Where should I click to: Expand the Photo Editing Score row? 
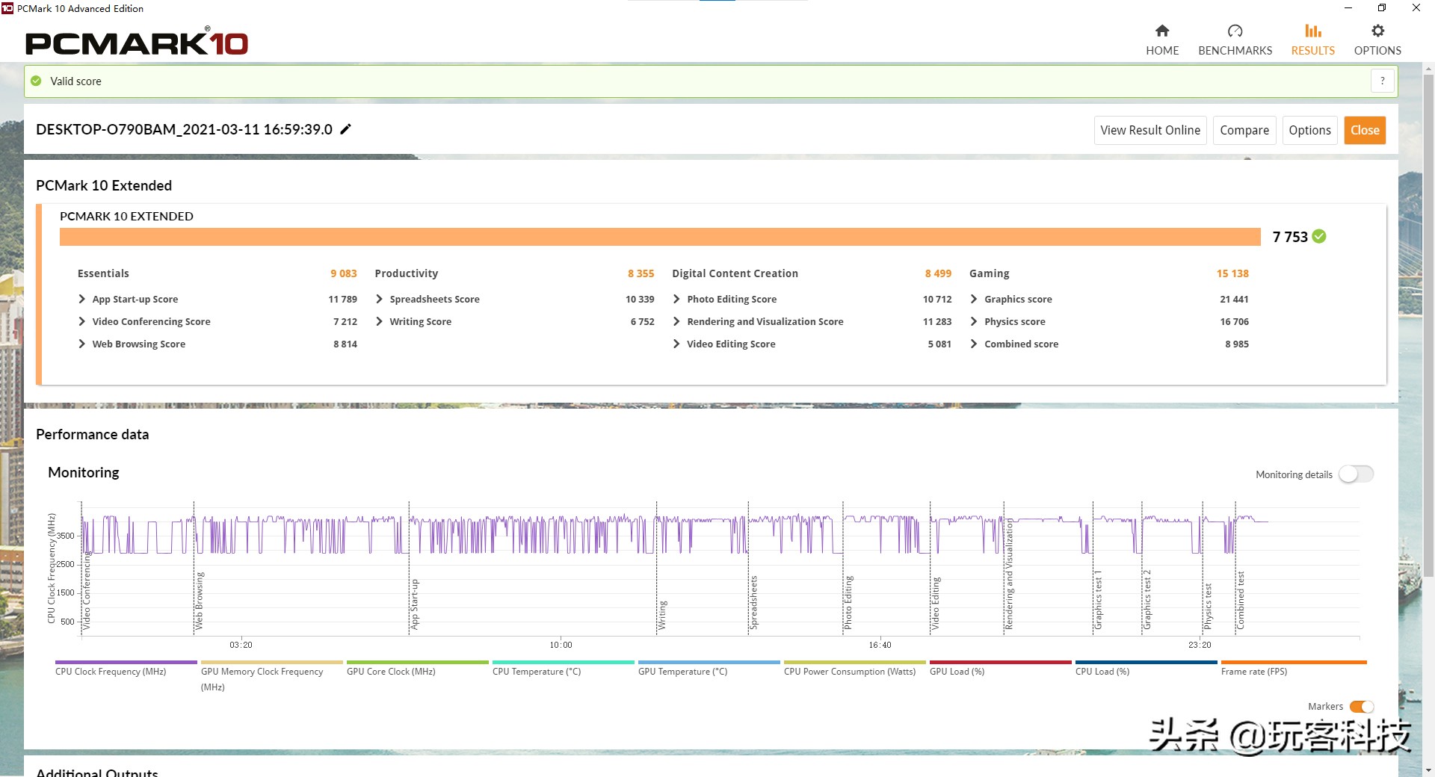coord(676,299)
